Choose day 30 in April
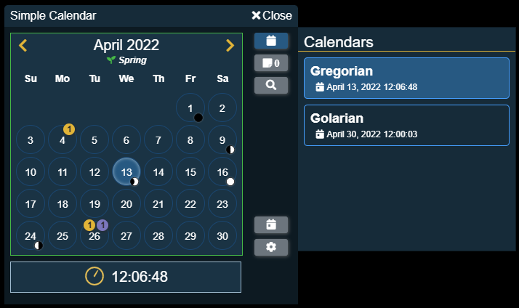 click(x=222, y=236)
